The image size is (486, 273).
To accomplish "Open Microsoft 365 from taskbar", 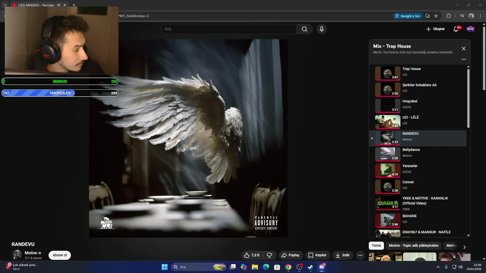I will [244, 267].
